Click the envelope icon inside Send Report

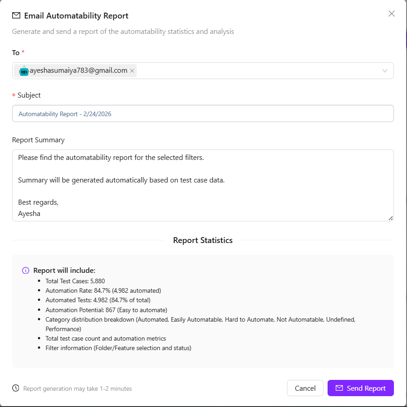pos(339,388)
